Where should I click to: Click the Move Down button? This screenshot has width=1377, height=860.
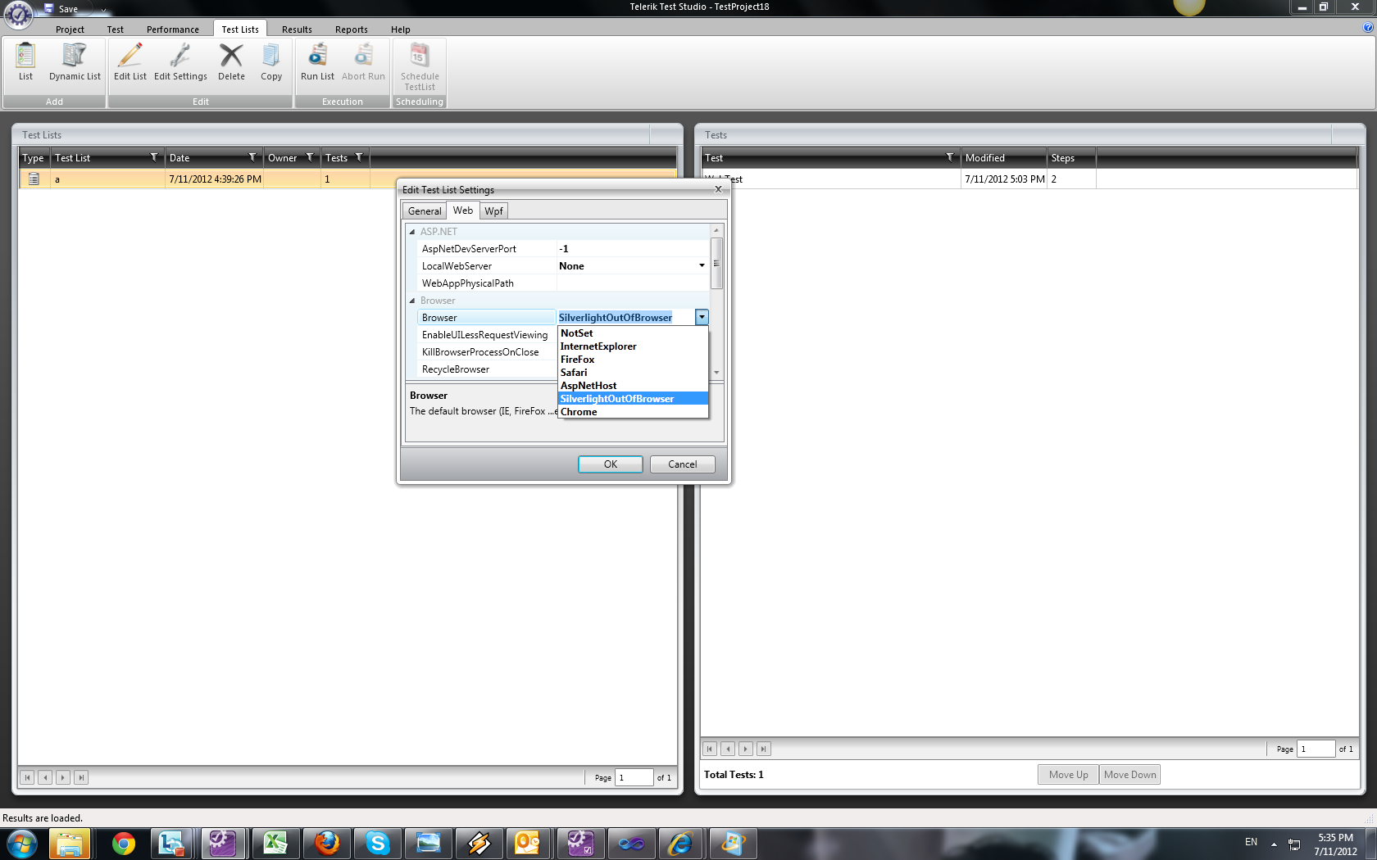click(x=1129, y=775)
